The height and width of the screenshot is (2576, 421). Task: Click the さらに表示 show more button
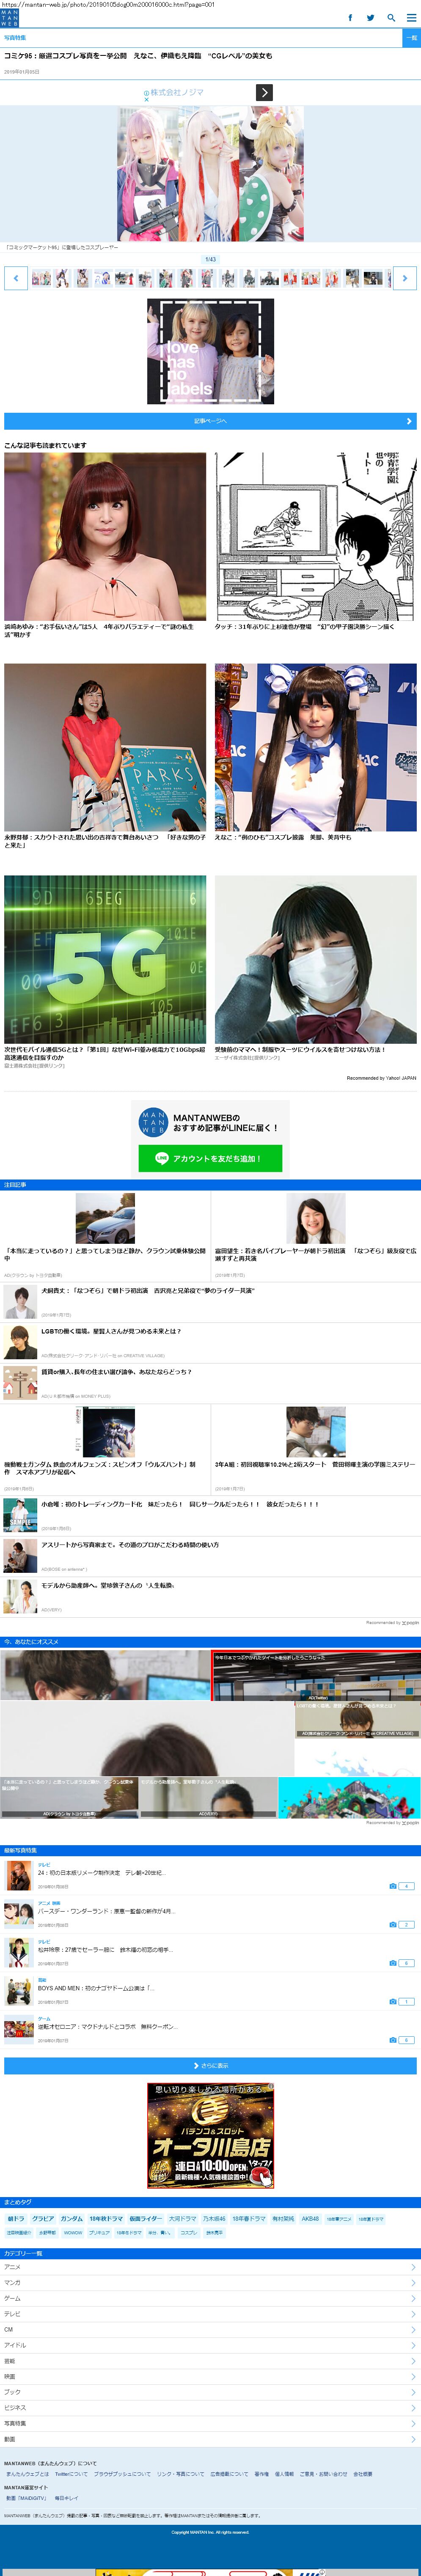point(210,2065)
